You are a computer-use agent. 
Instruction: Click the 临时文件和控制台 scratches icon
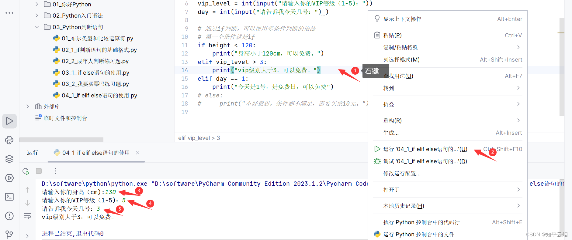[38, 118]
